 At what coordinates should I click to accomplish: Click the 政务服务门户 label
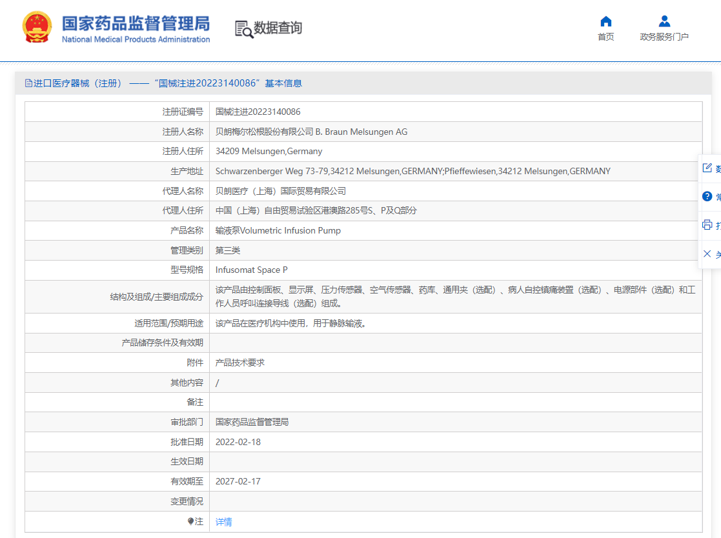point(664,37)
